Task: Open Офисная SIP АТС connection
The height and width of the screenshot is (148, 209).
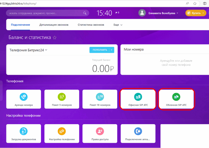Action: (138, 99)
